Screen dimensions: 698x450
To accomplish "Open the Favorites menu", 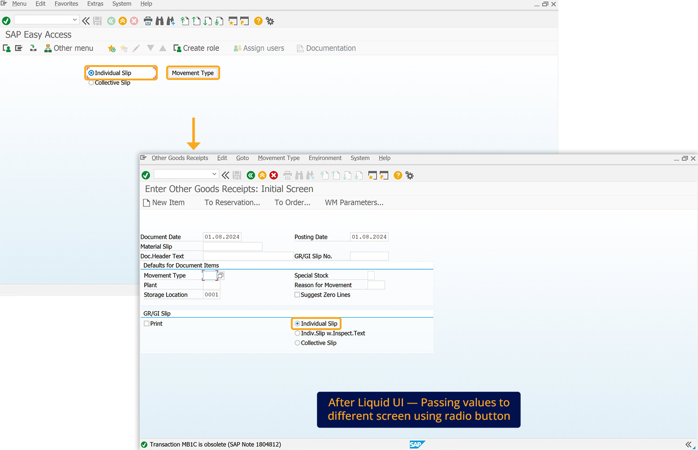I will tap(67, 4).
